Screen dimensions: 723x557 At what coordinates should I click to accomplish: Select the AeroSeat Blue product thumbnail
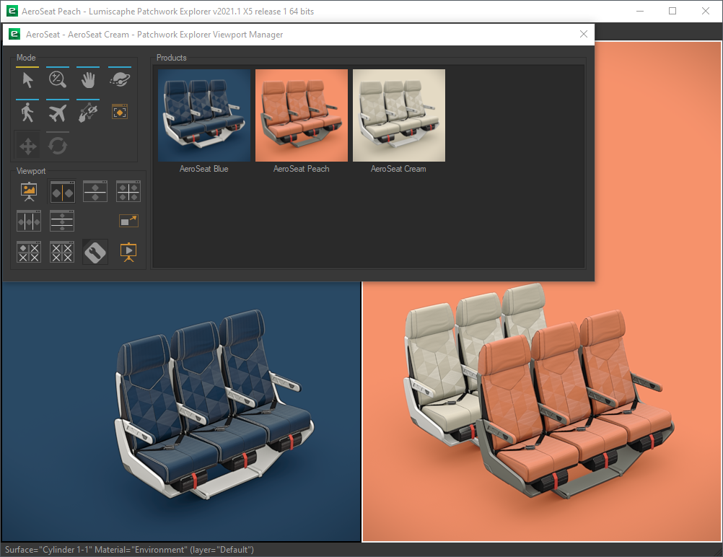205,115
